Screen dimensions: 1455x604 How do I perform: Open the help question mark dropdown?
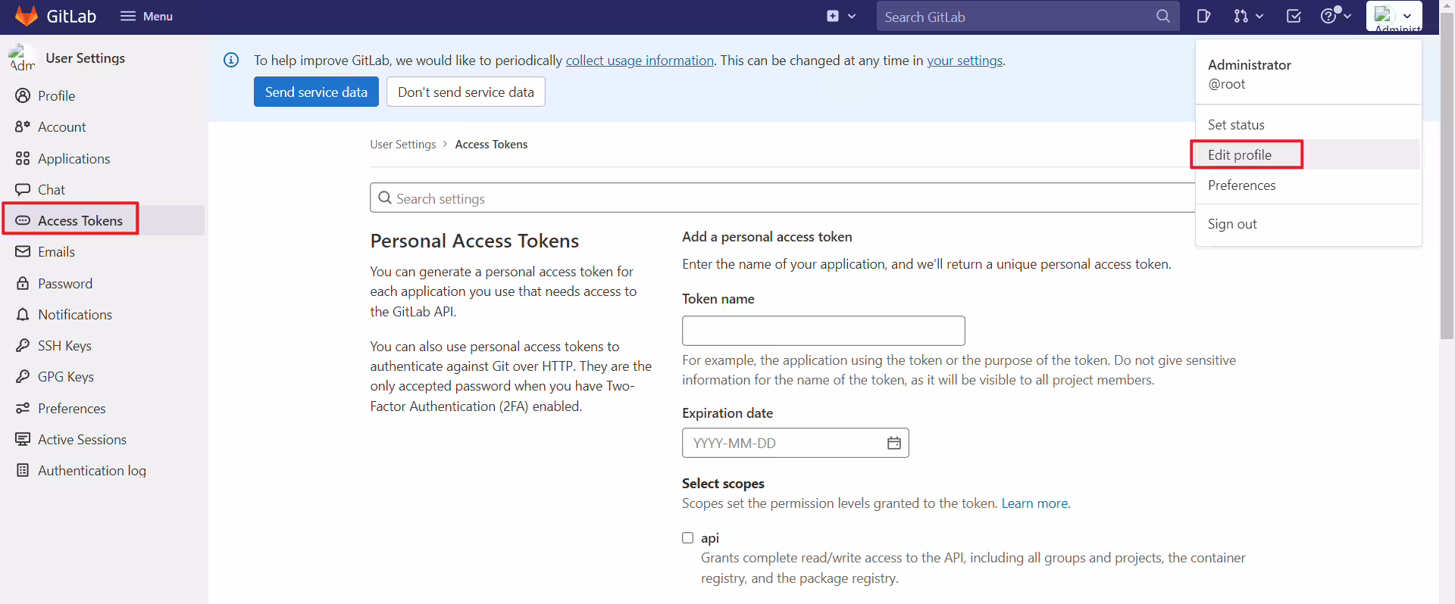tap(1336, 16)
